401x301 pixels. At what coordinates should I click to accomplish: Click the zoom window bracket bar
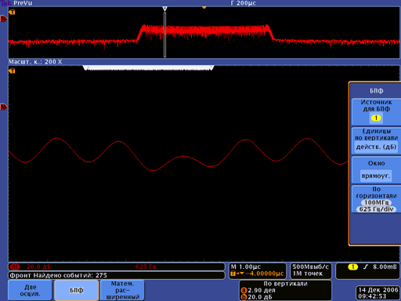pos(148,68)
